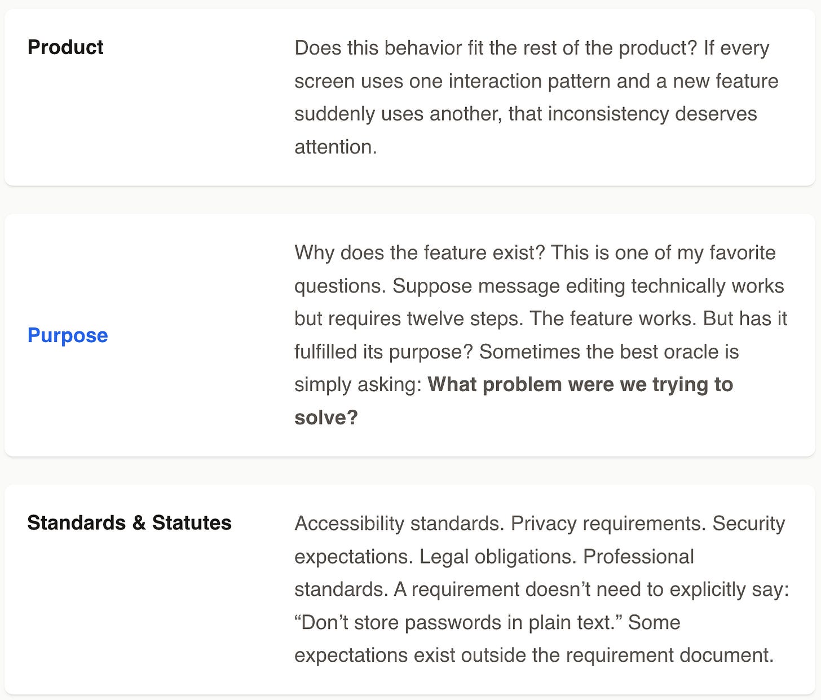Click the sentence "The feature works."
This screenshot has height=700, width=821.
pyautogui.click(x=613, y=318)
